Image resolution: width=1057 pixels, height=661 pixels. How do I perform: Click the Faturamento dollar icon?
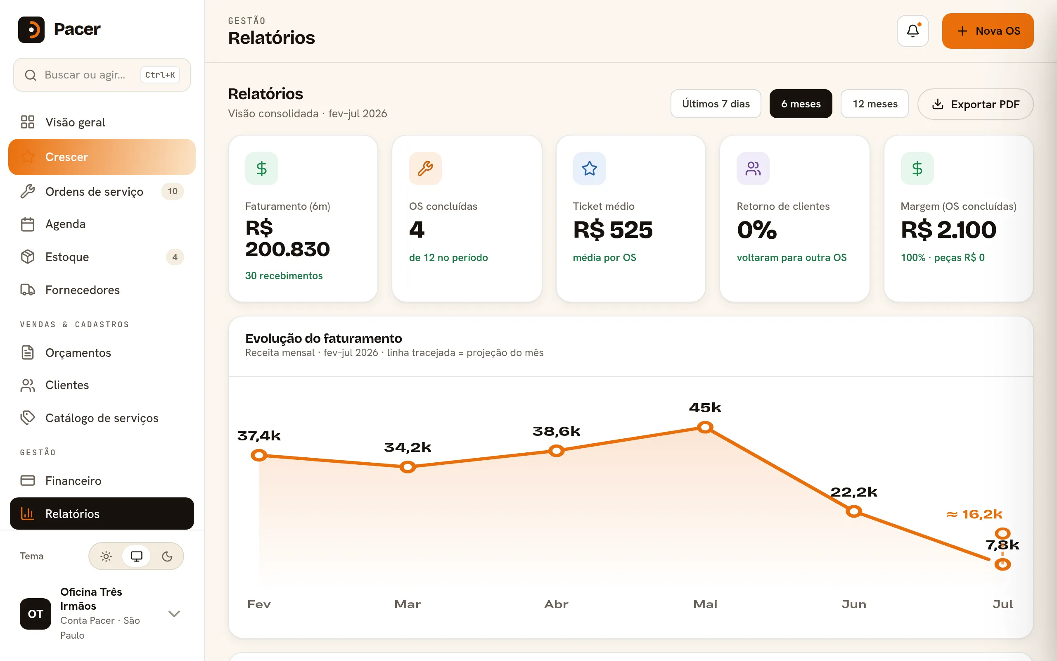tap(262, 168)
